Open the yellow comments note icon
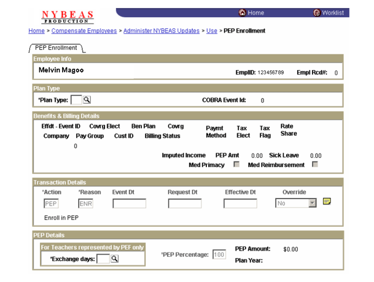Viewport: 374px width, 282px height. point(327,202)
